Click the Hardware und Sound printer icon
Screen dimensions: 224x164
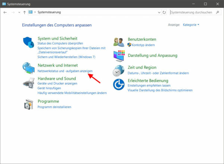point(29,82)
